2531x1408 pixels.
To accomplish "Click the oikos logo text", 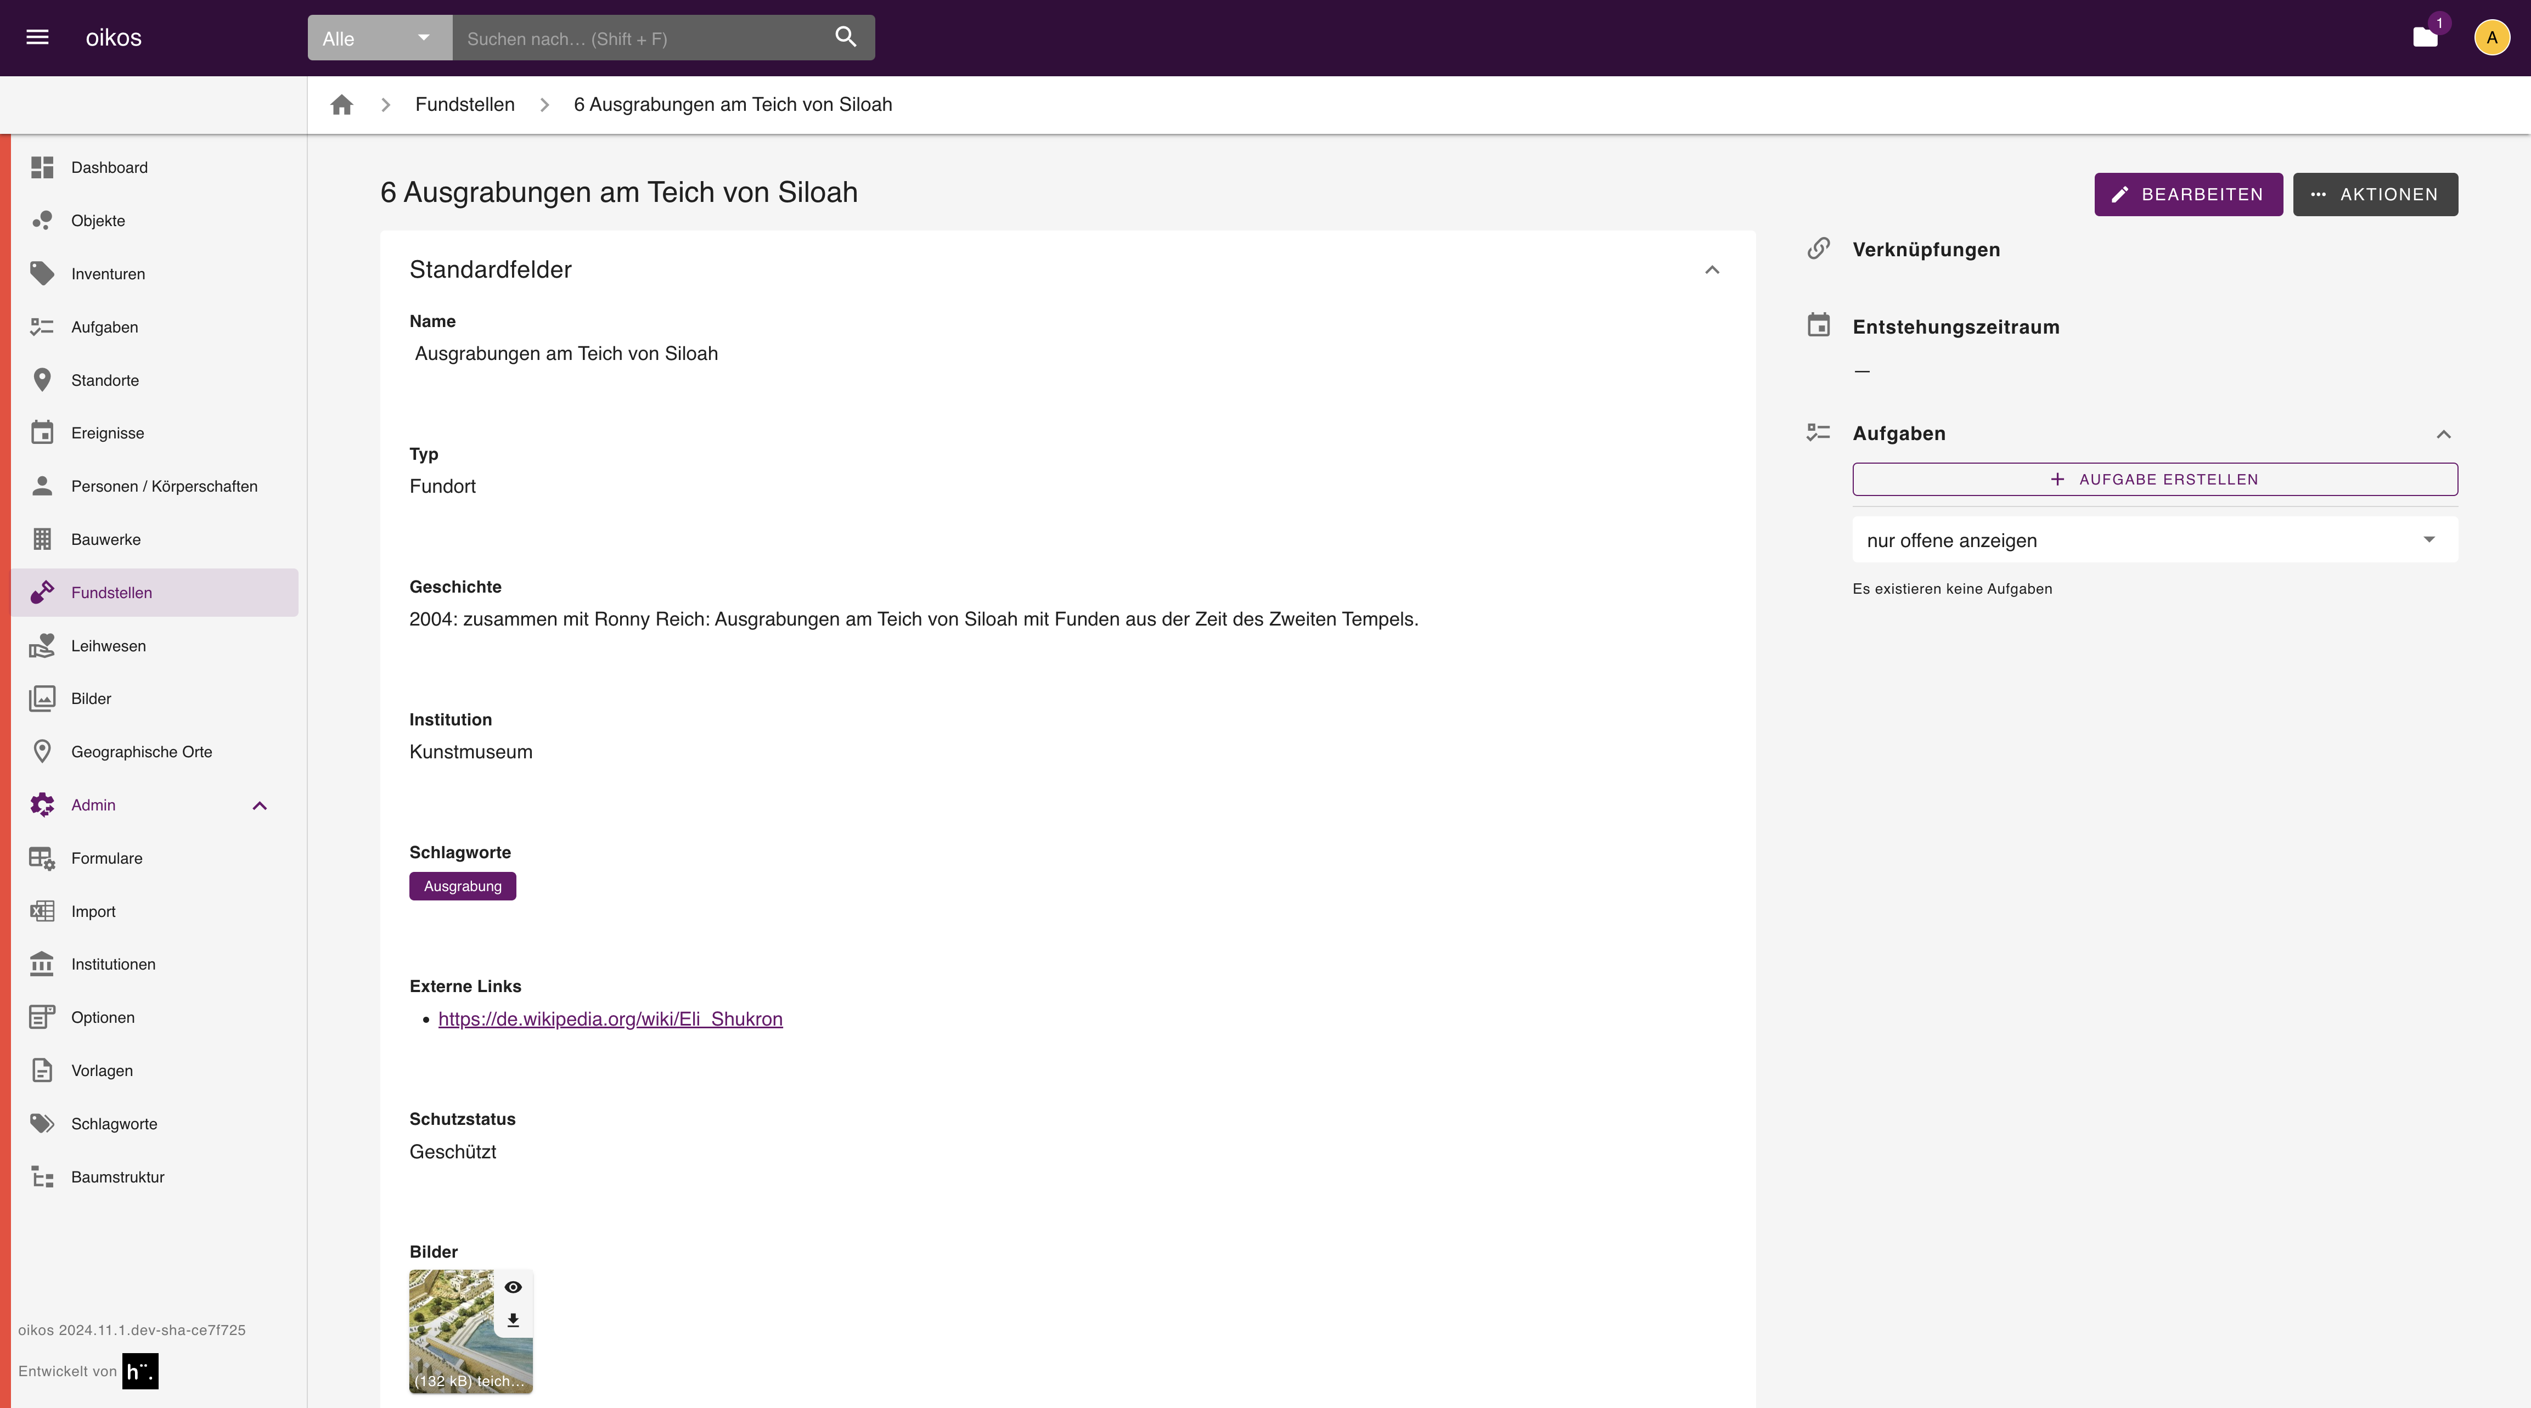I will point(113,37).
